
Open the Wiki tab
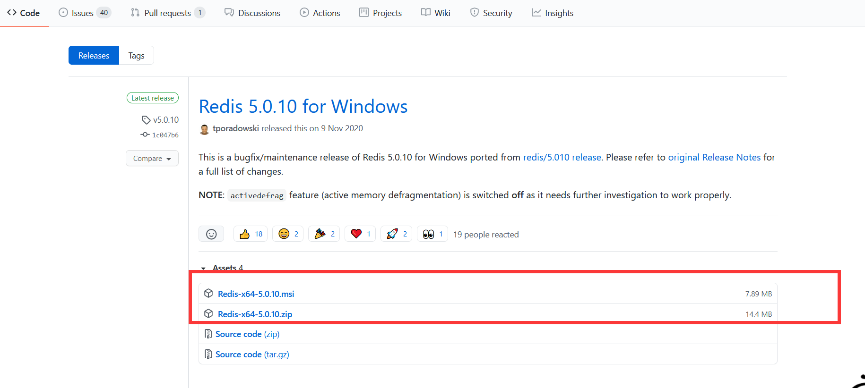(436, 13)
